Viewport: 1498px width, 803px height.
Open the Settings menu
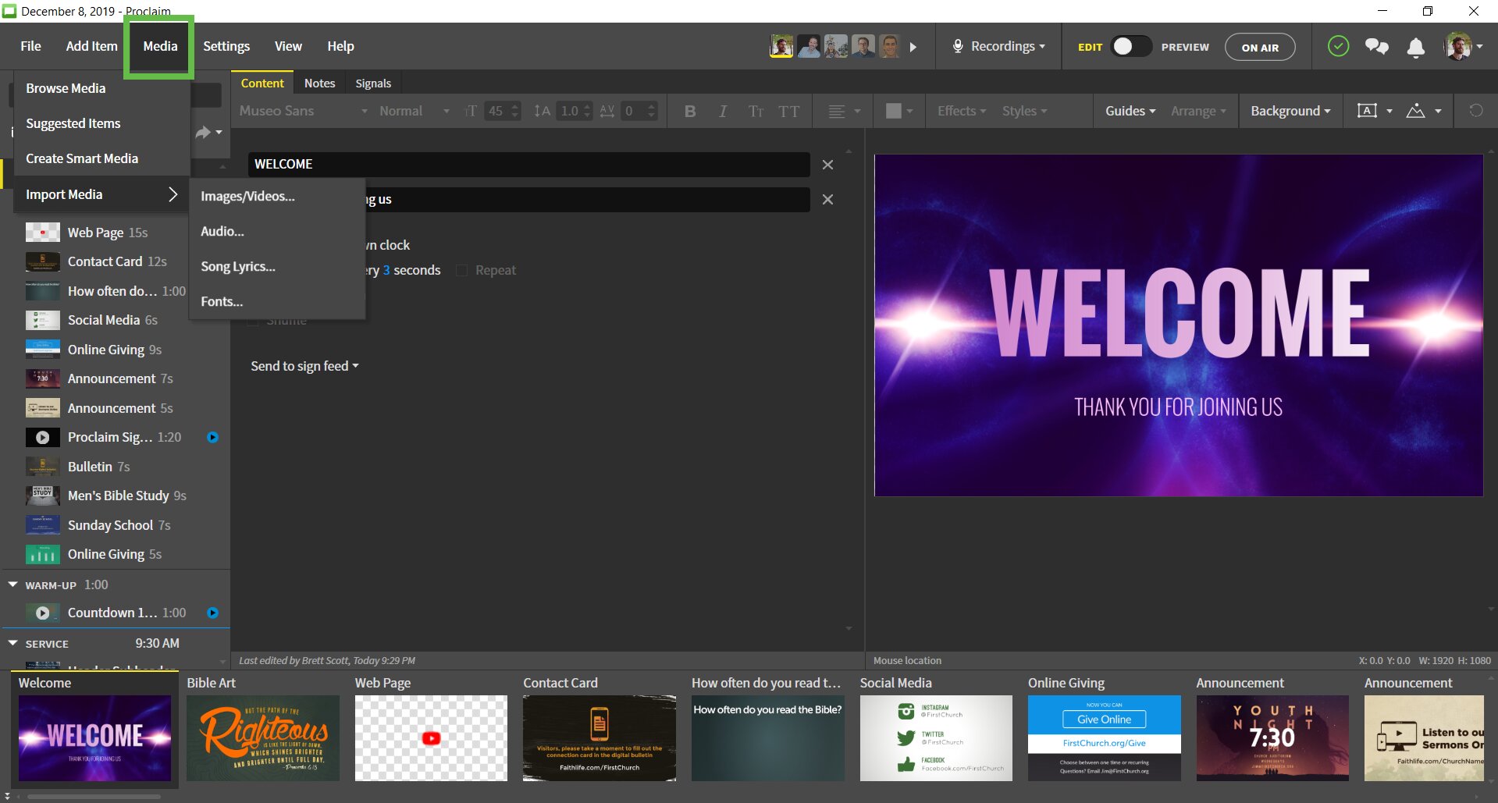226,46
